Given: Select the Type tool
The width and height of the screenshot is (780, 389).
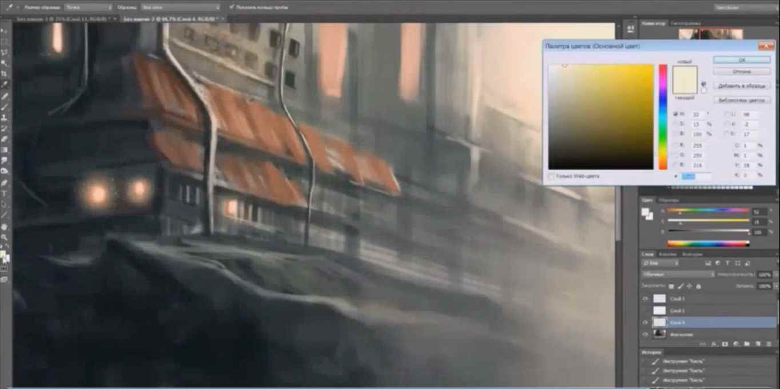Looking at the screenshot, I should pos(4,193).
